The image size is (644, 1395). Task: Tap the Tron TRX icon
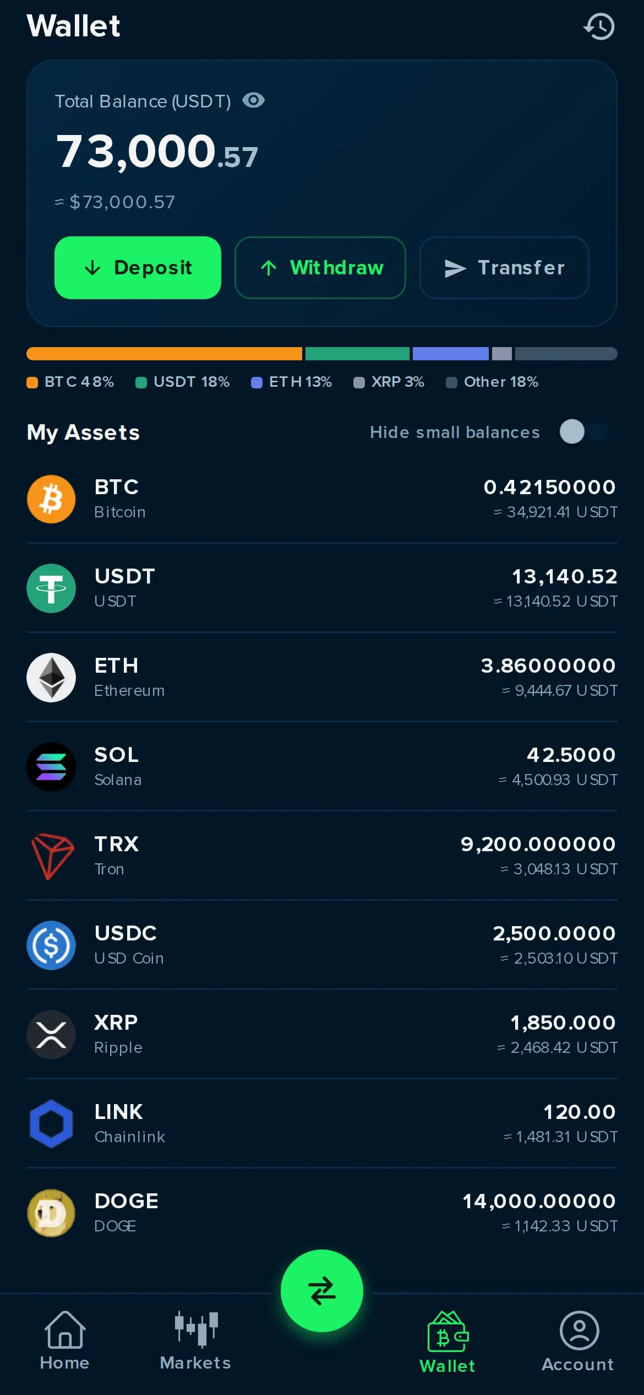pyautogui.click(x=51, y=856)
